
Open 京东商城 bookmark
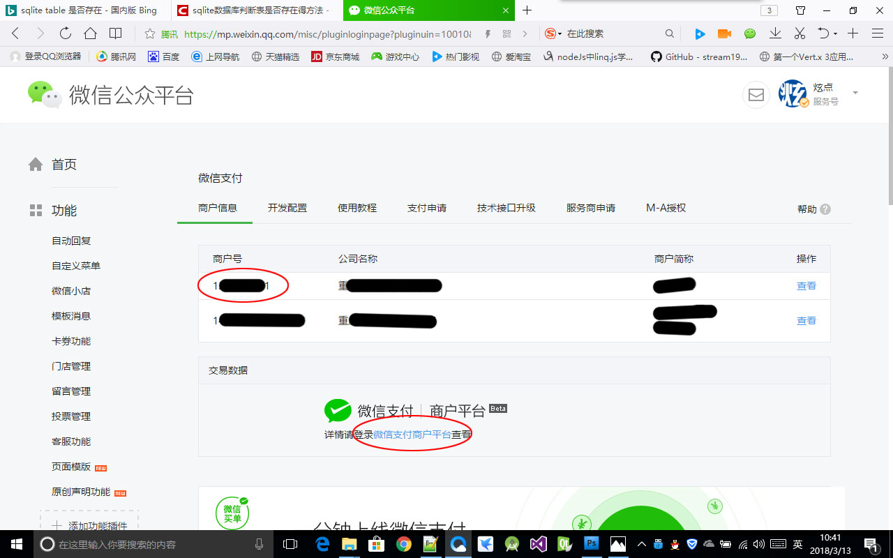pos(335,57)
